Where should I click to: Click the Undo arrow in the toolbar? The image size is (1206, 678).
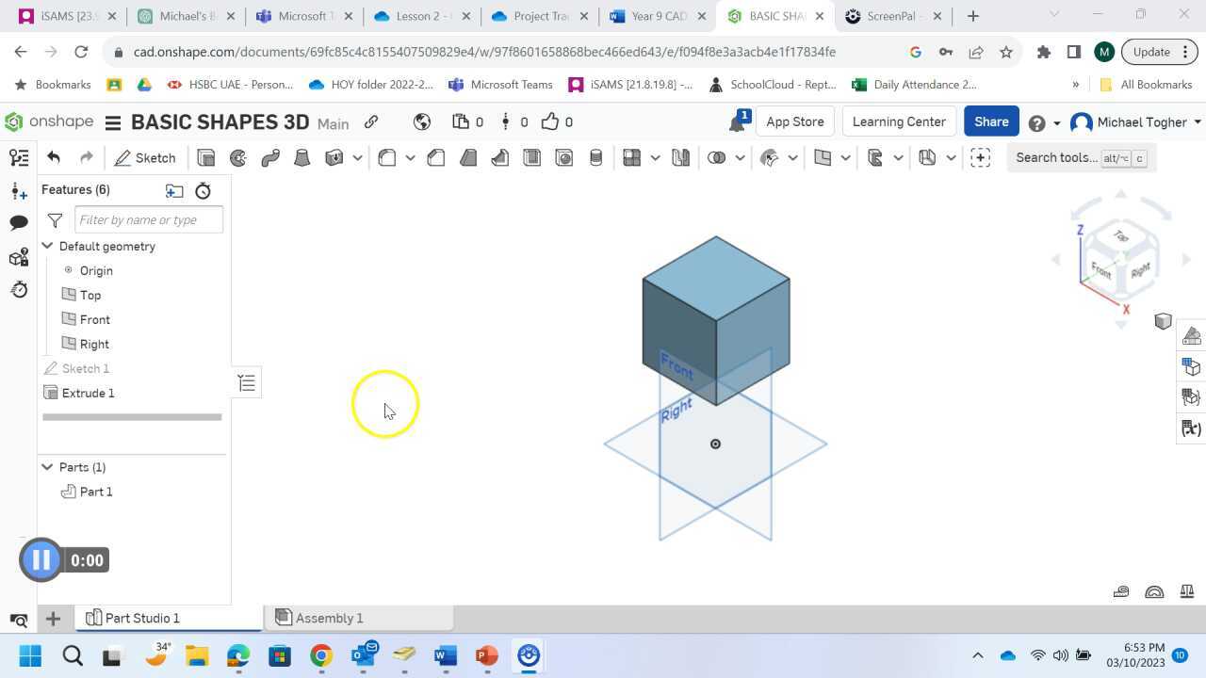pos(54,157)
